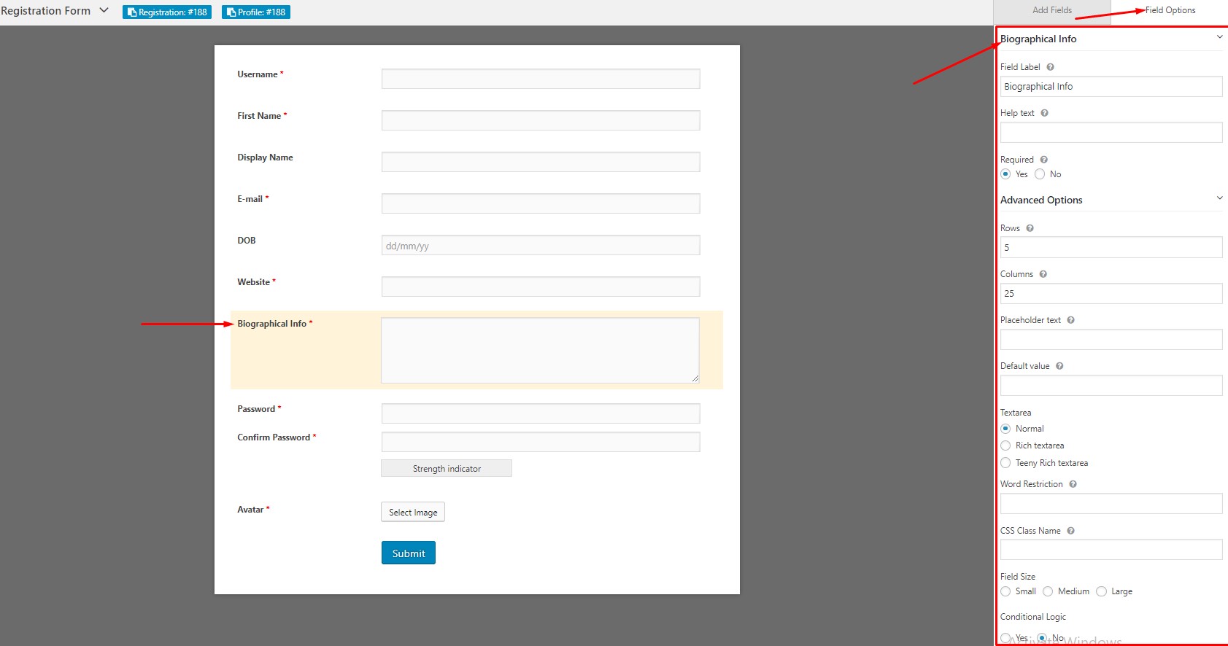Open help icon next to Required
The image size is (1228, 646).
[x=1043, y=160]
